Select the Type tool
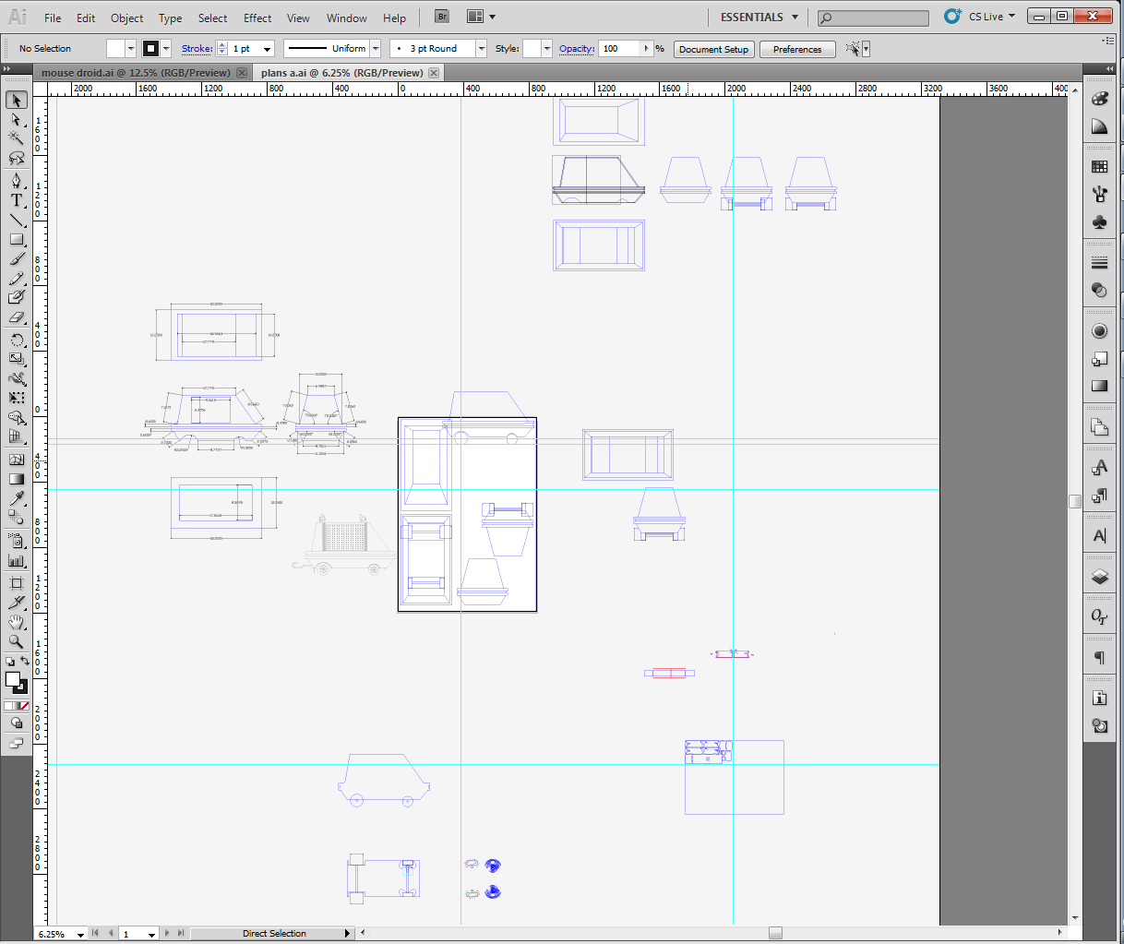 (x=17, y=200)
